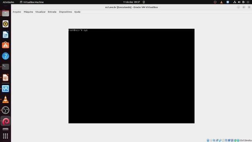The height and width of the screenshot is (142, 252).
Task: Open the power menu in top bar
Action: pos(248,2)
